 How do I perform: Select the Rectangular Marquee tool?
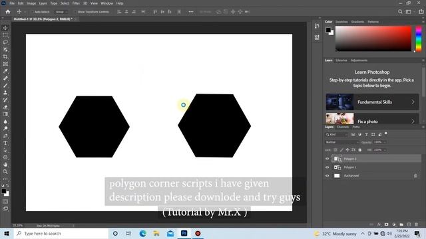[5, 35]
